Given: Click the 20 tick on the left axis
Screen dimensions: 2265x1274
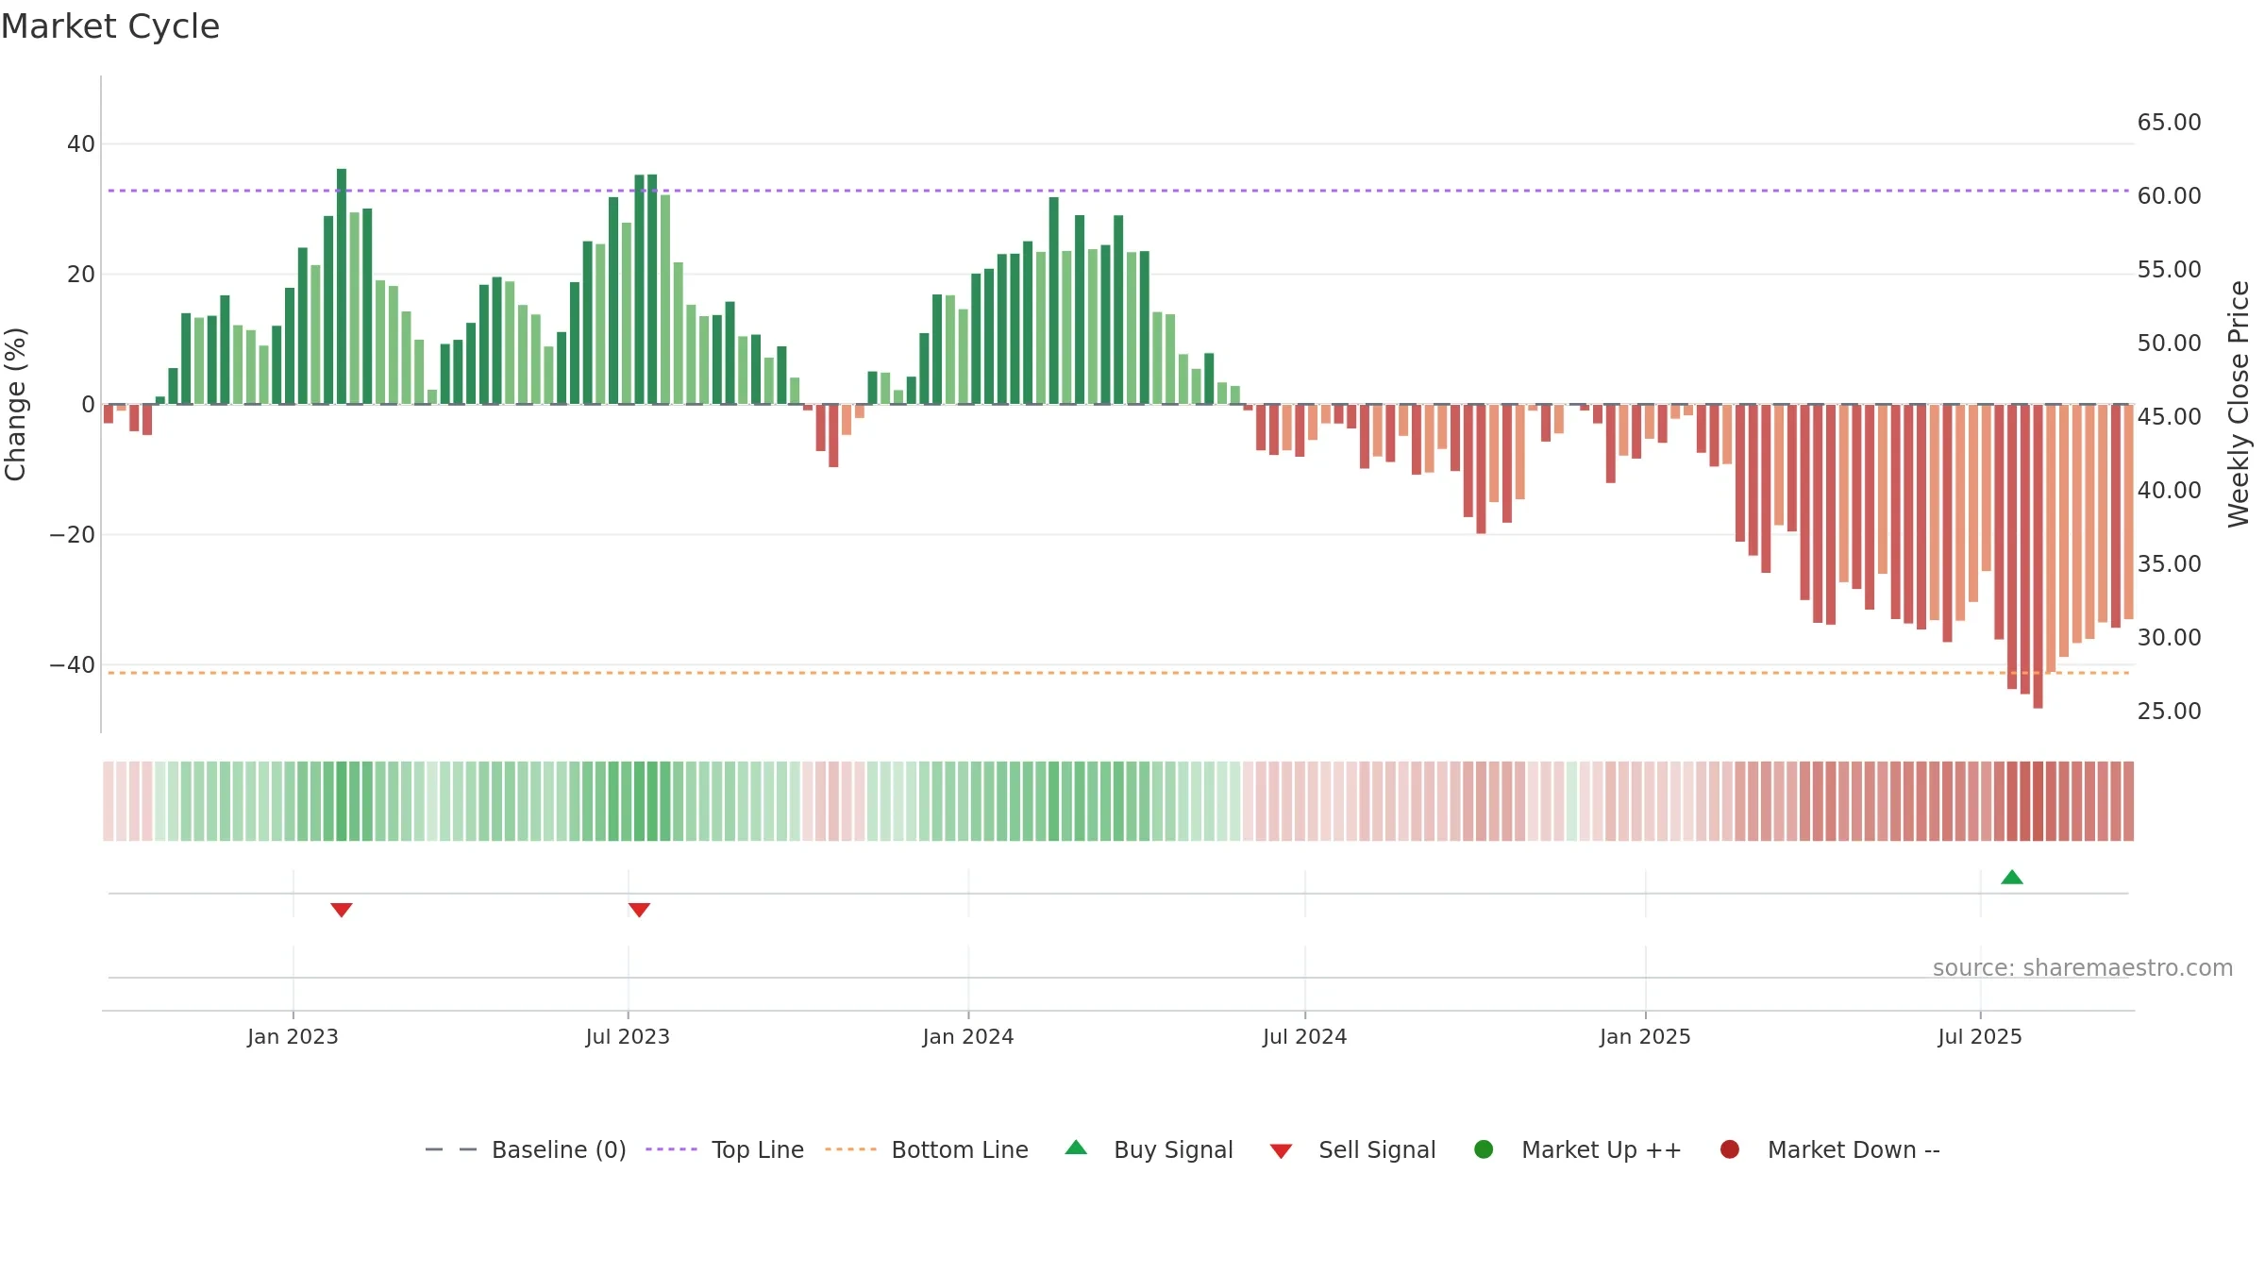Looking at the screenshot, I should pyautogui.click(x=81, y=275).
